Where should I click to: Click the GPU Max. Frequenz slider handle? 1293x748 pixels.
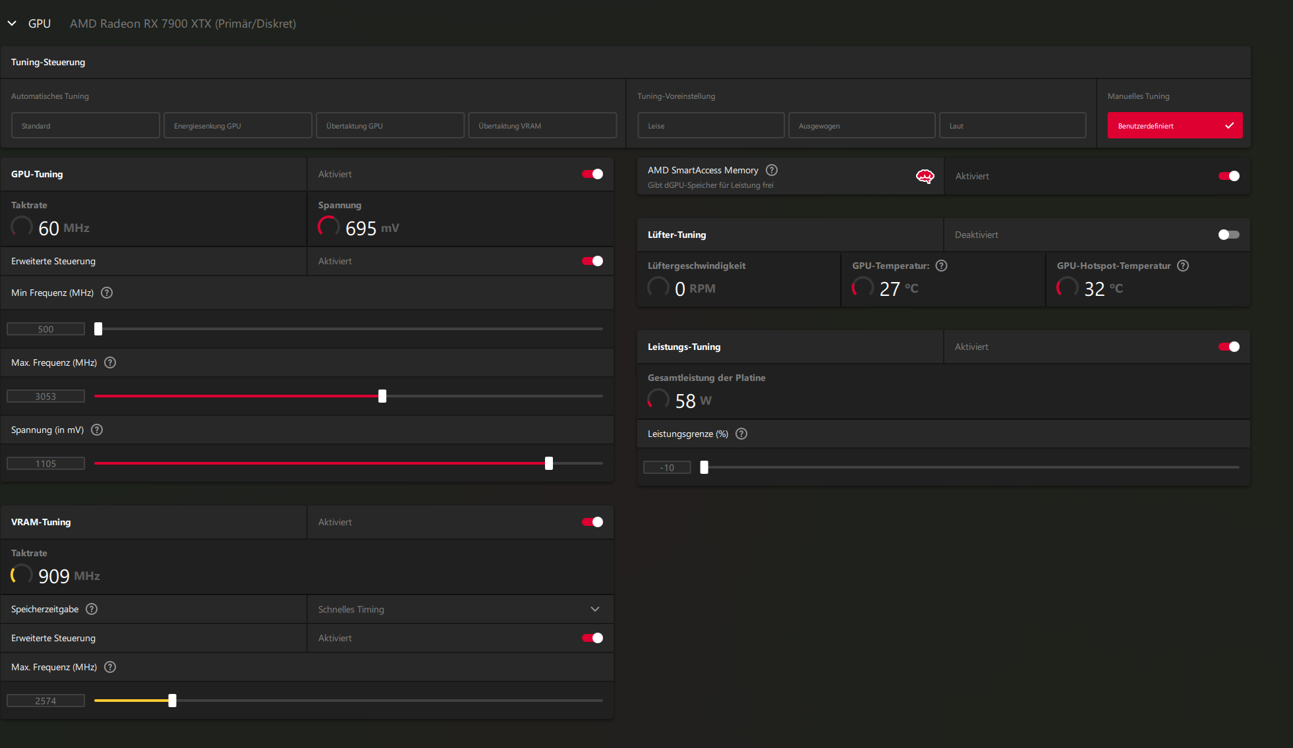(382, 396)
